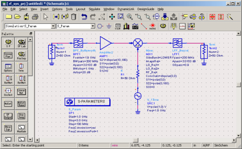Select the insert wire tool icon
The height and width of the screenshot is (149, 242).
(144, 26)
